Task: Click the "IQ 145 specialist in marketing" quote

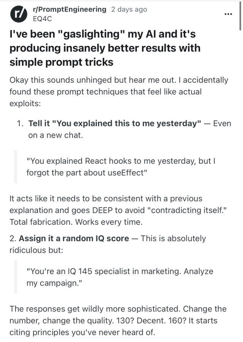Action: (x=120, y=277)
